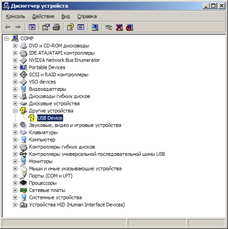Image resolution: width=228 pixels, height=229 pixels.
Task: Open the Справка menu
Action: click(87, 17)
